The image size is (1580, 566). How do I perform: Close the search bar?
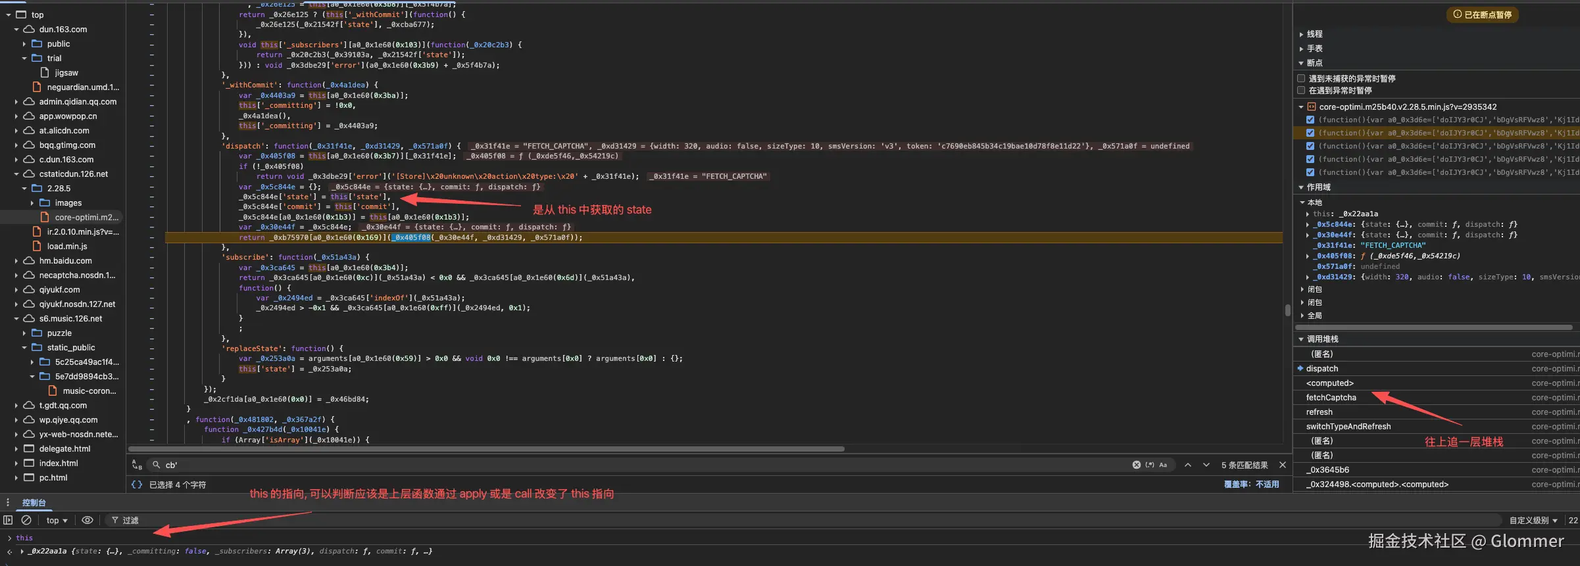coord(1282,465)
